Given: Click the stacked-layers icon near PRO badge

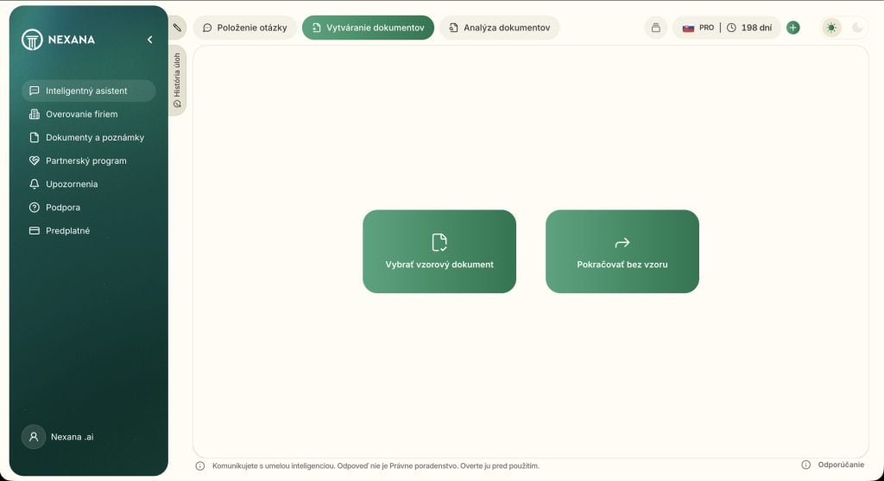Looking at the screenshot, I should pyautogui.click(x=655, y=28).
